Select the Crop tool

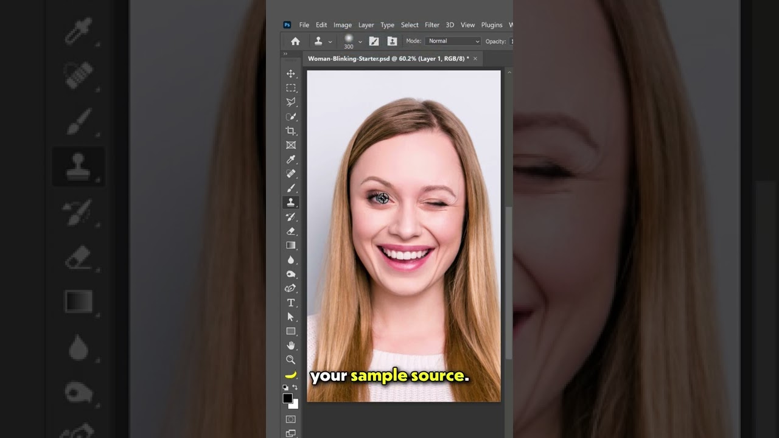[291, 131]
